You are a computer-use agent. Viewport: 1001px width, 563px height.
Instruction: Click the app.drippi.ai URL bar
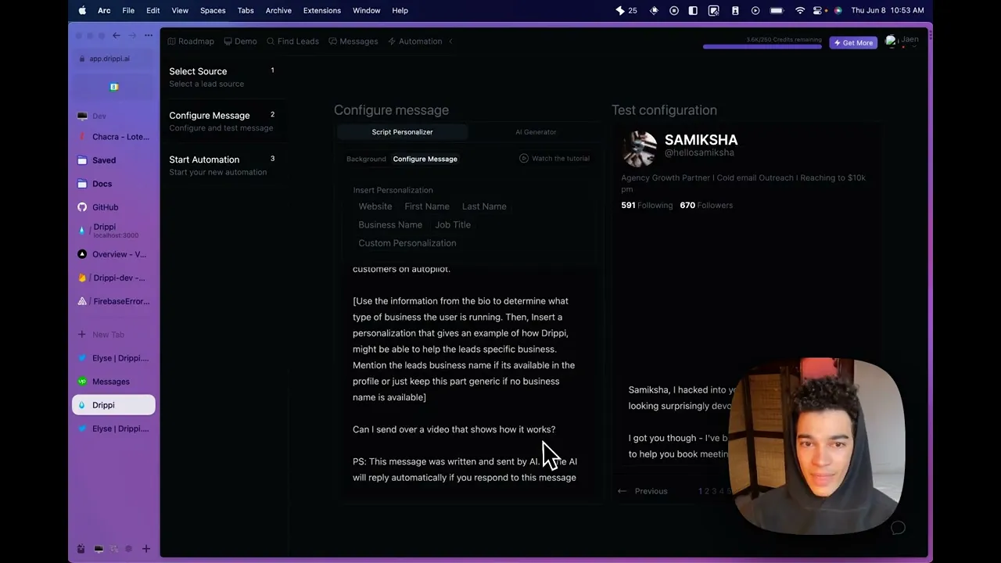tap(114, 59)
